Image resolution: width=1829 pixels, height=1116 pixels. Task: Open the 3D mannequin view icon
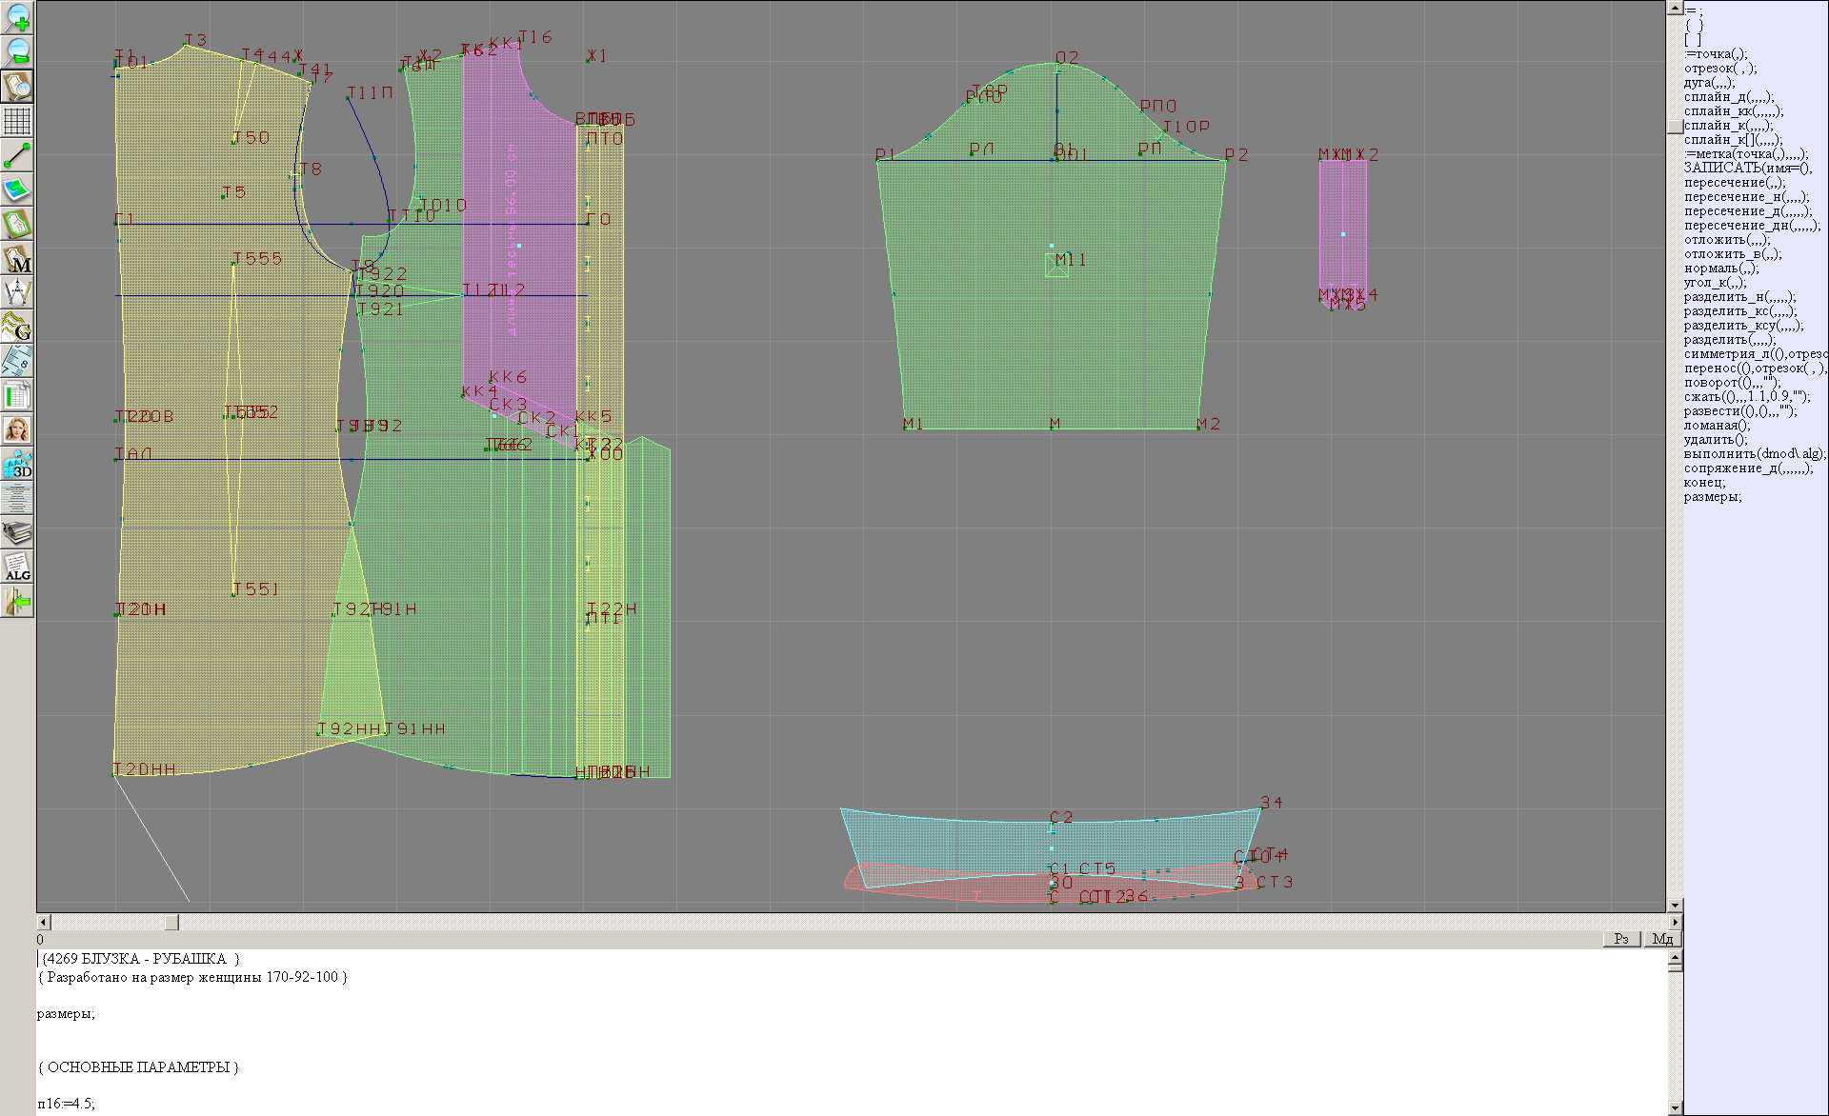[17, 465]
